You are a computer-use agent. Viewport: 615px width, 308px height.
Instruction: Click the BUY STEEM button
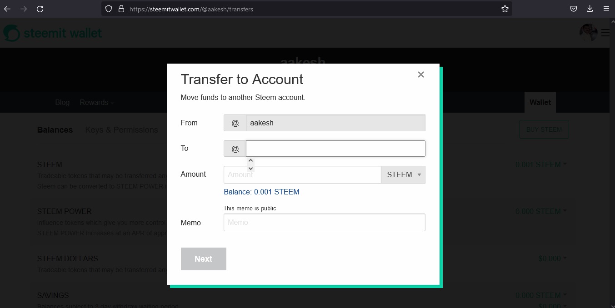tap(544, 129)
